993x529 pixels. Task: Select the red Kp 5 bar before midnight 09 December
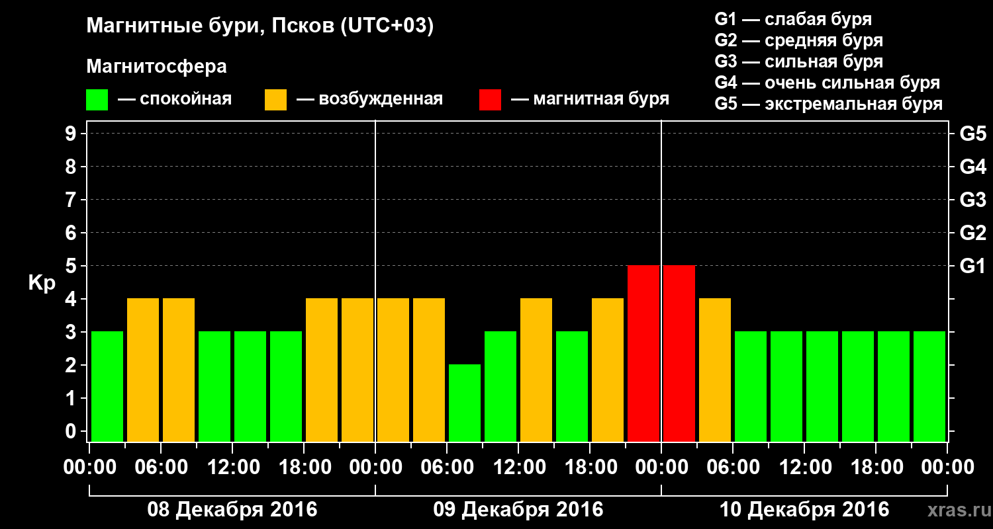[x=643, y=353]
